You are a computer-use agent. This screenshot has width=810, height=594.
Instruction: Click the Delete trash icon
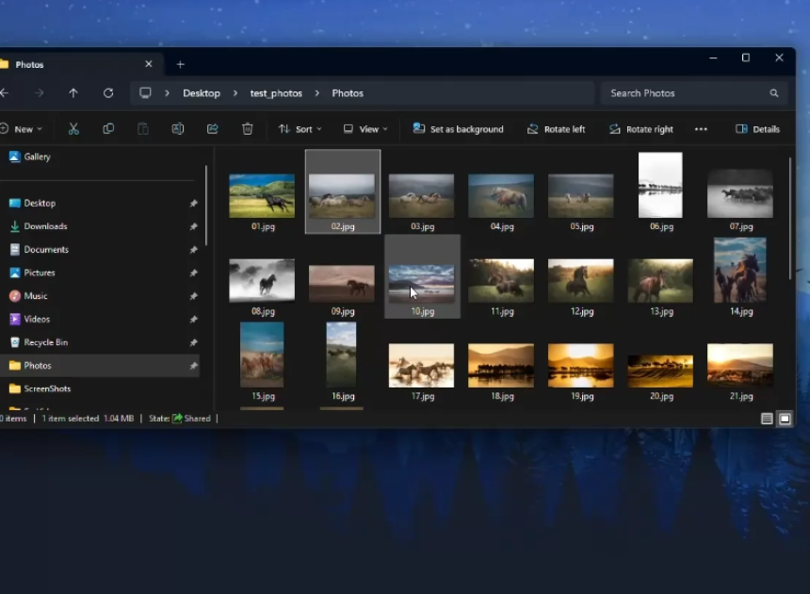(x=247, y=128)
